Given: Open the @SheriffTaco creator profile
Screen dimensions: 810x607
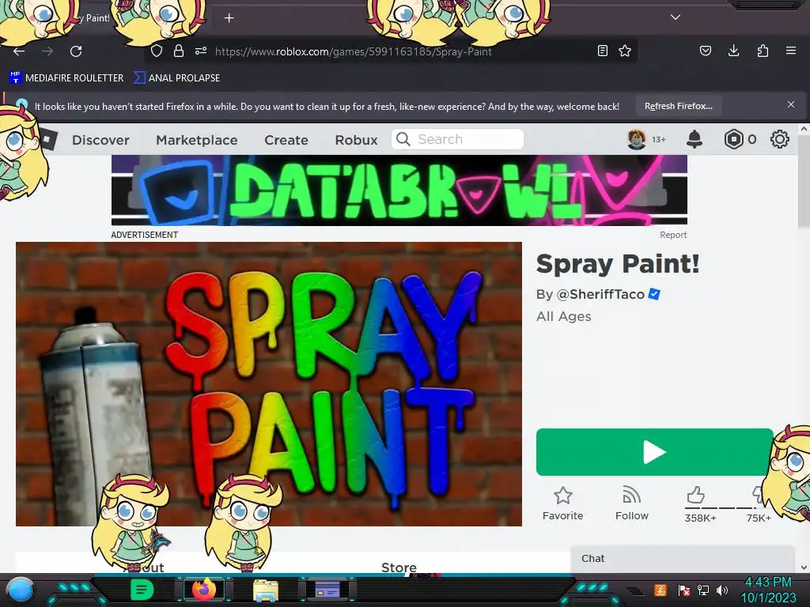Looking at the screenshot, I should click(x=600, y=294).
